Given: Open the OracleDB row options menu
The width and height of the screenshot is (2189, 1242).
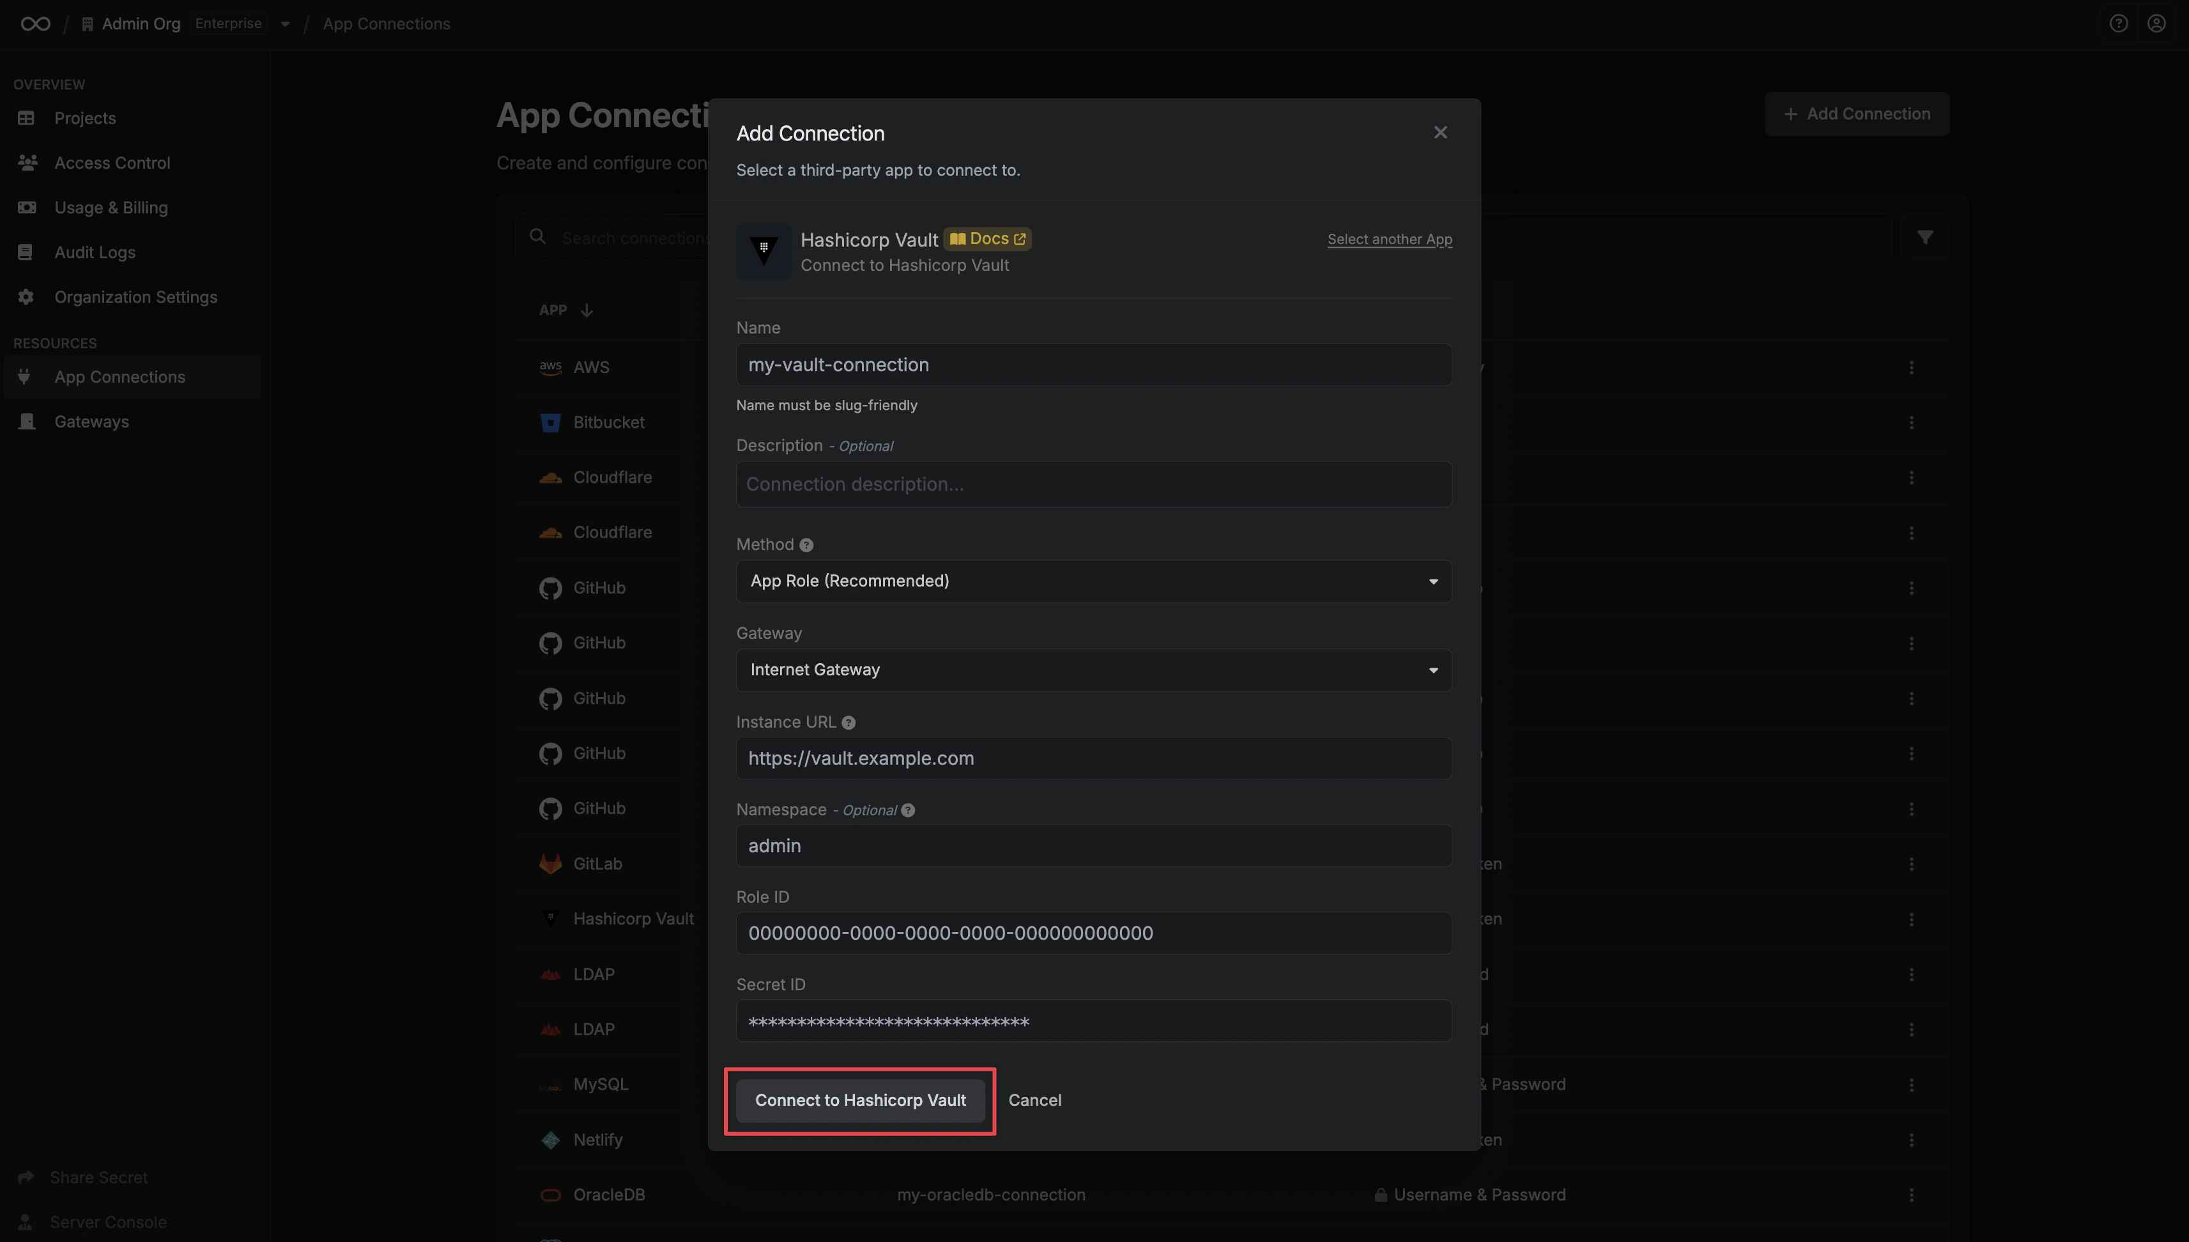Looking at the screenshot, I should [1911, 1194].
